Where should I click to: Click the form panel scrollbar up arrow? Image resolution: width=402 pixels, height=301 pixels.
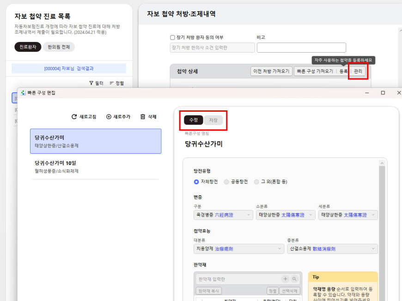pos(382,163)
